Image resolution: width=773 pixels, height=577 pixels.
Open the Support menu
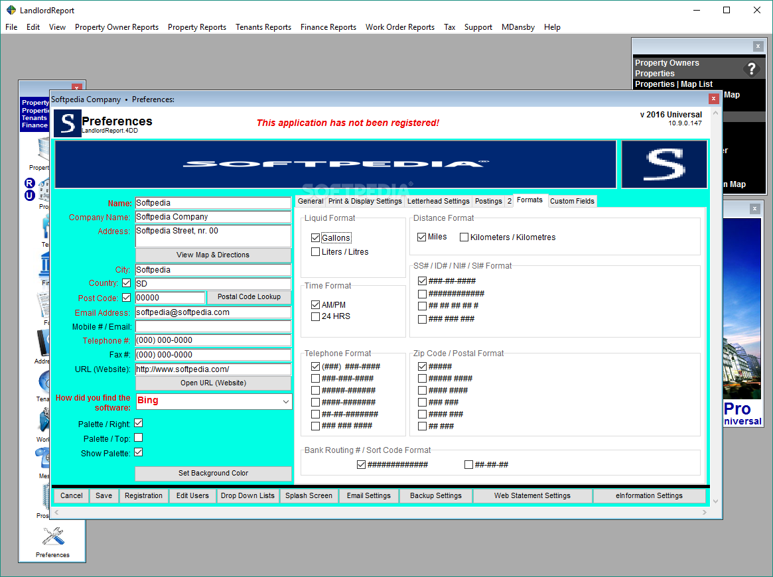(478, 27)
